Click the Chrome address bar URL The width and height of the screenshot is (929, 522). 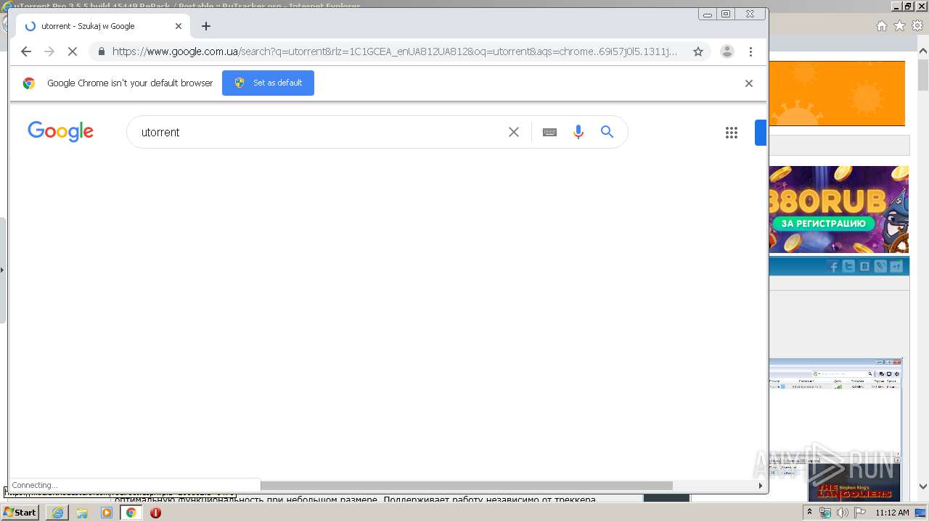click(x=394, y=51)
